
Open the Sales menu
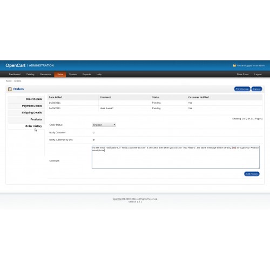pyautogui.click(x=60, y=75)
